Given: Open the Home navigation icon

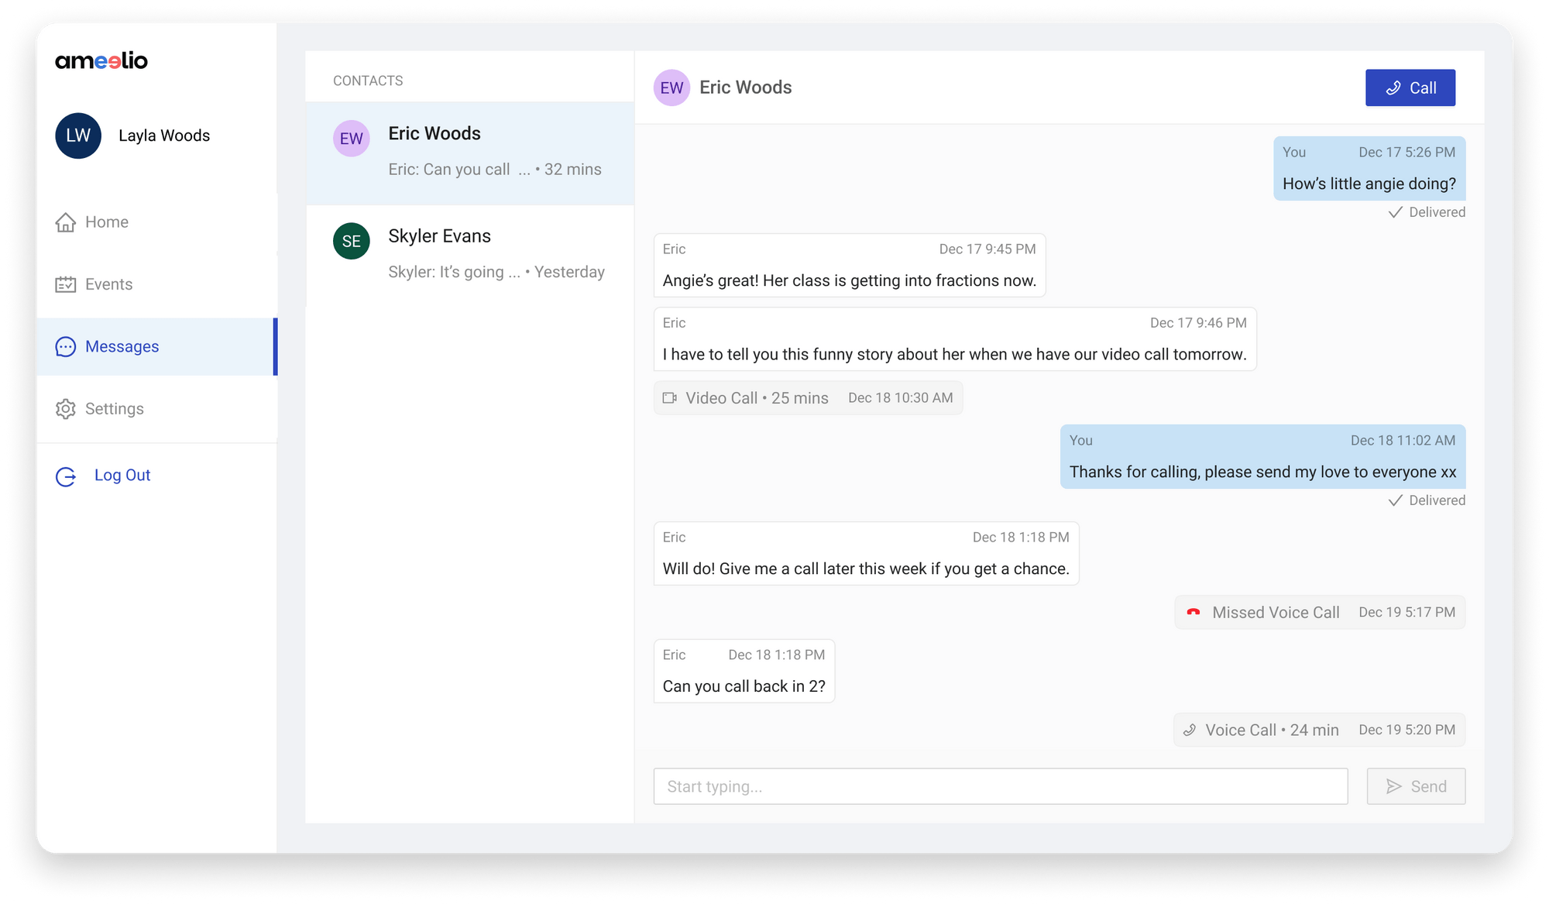Looking at the screenshot, I should 66,222.
